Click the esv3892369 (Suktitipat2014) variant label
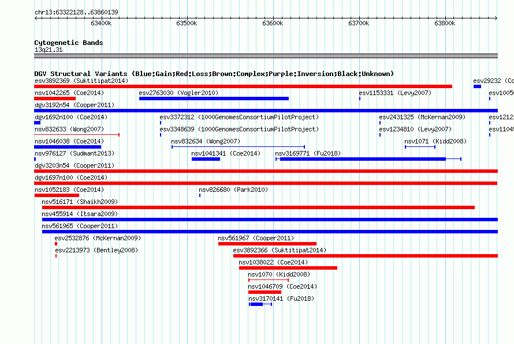Image resolution: width=514 pixels, height=344 pixels. tap(81, 81)
